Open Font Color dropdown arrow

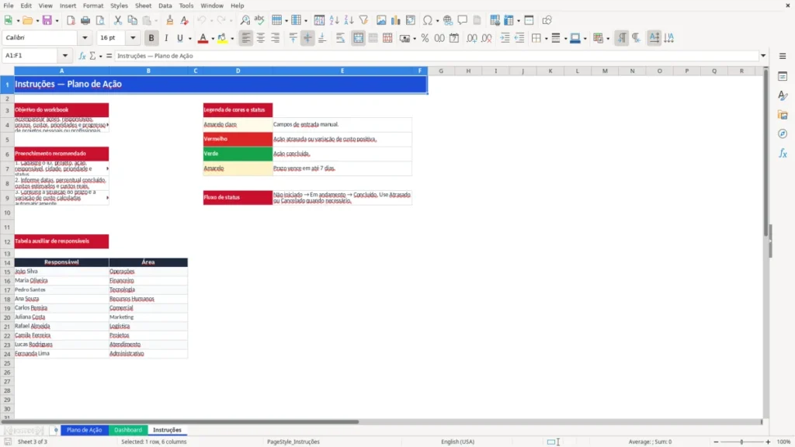tap(213, 38)
